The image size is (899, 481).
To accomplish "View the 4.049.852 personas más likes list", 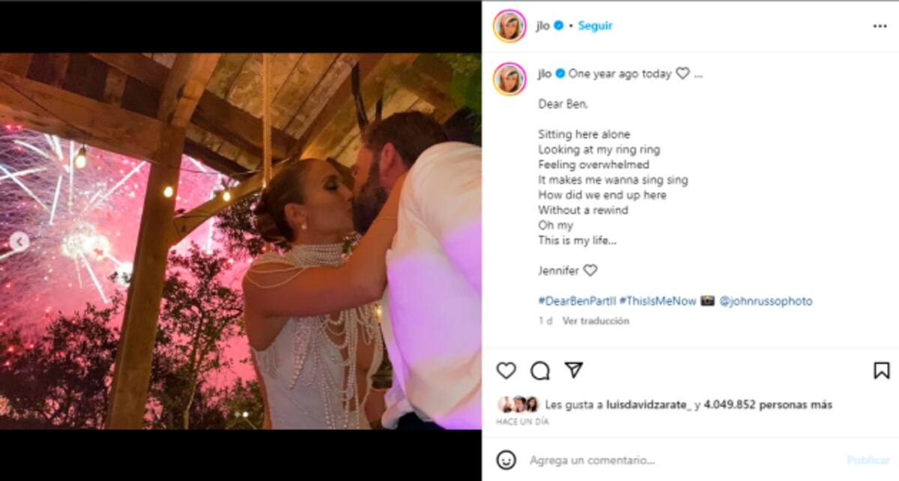I will click(x=768, y=405).
